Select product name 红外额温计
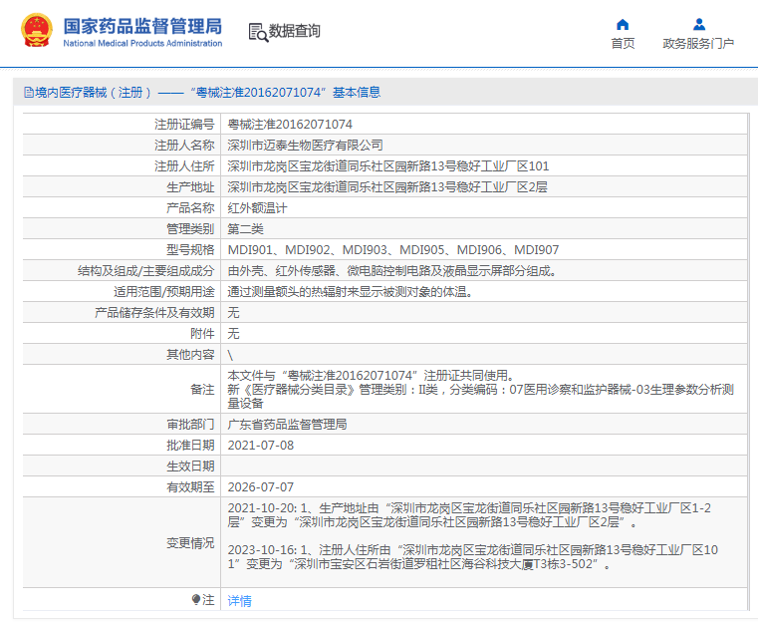Screen dimensions: 758x622 pos(257,208)
